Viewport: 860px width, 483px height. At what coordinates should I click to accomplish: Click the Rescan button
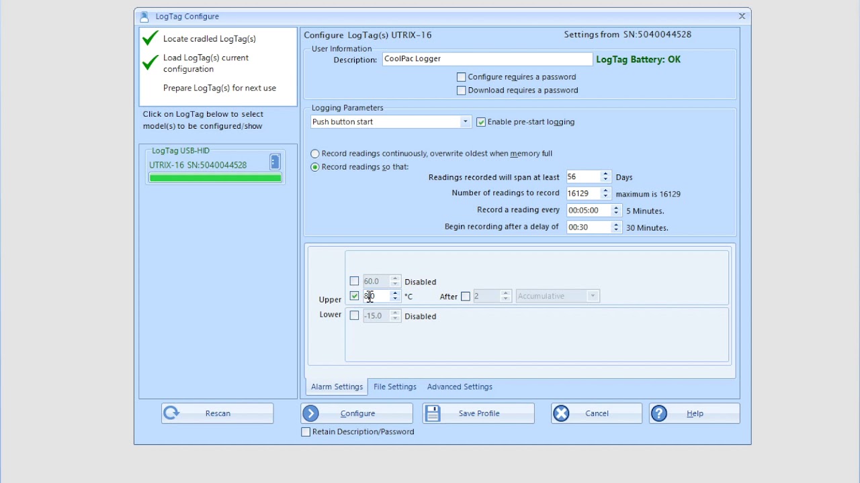point(217,413)
